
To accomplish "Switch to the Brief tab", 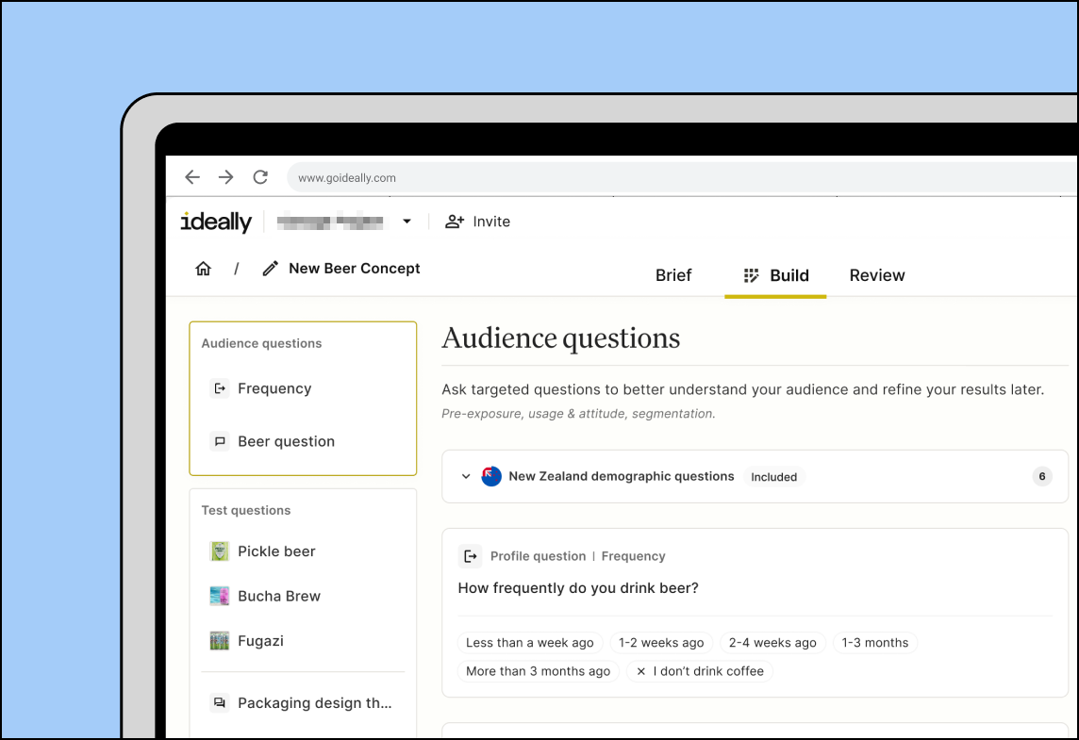I will [673, 275].
